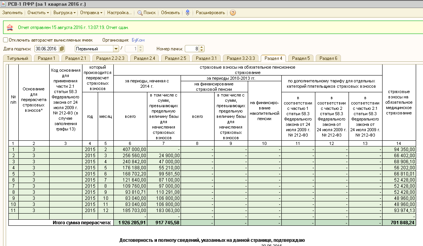
Task: Click the help question mark icon
Action: (233, 13)
